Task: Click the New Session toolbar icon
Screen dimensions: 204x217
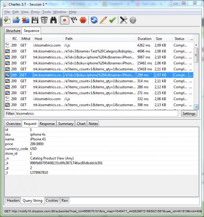Action: point(7,20)
